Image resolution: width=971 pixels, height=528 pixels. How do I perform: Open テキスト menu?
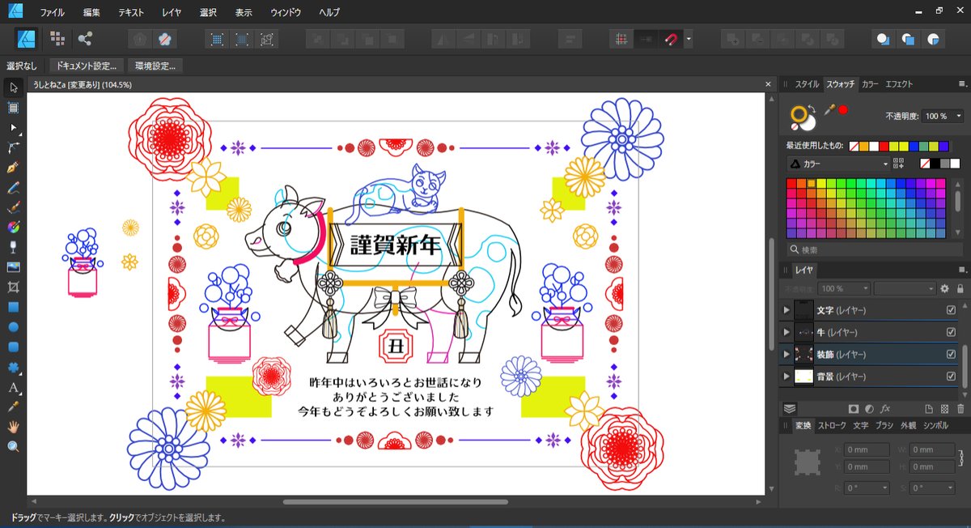131,12
